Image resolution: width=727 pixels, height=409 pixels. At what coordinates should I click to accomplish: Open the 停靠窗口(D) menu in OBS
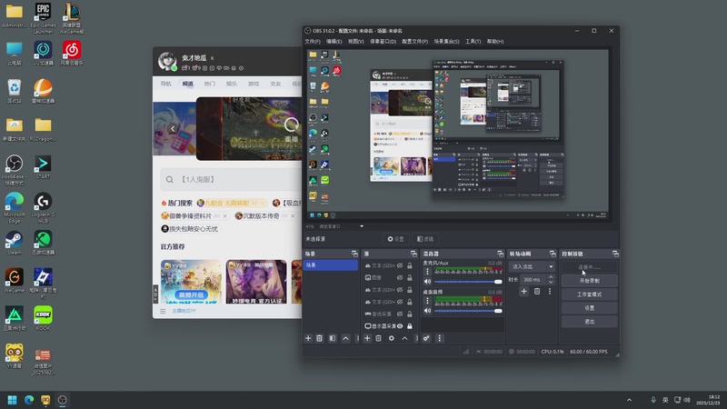(x=383, y=41)
